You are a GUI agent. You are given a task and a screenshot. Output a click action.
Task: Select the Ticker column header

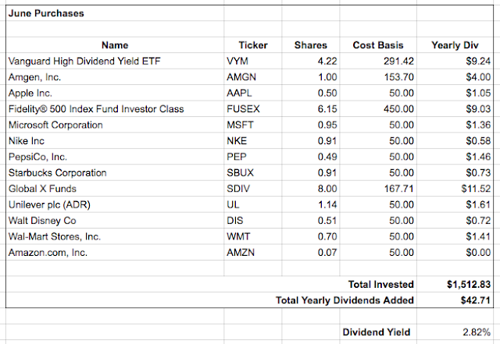(x=254, y=45)
